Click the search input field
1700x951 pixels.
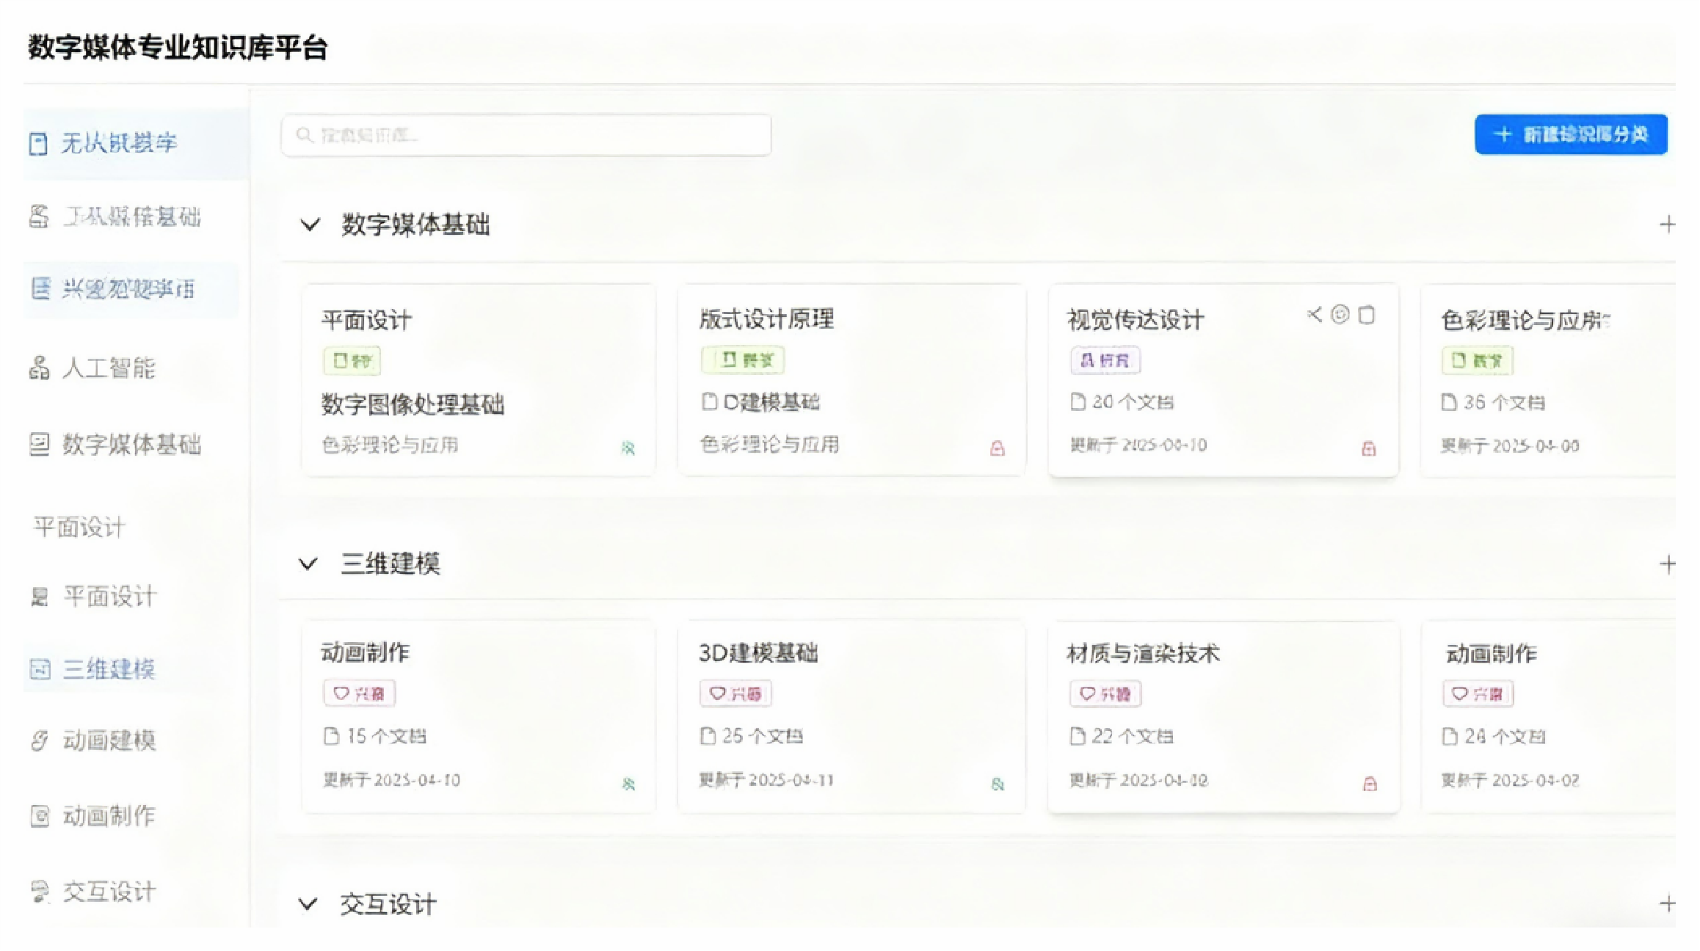[x=523, y=134]
